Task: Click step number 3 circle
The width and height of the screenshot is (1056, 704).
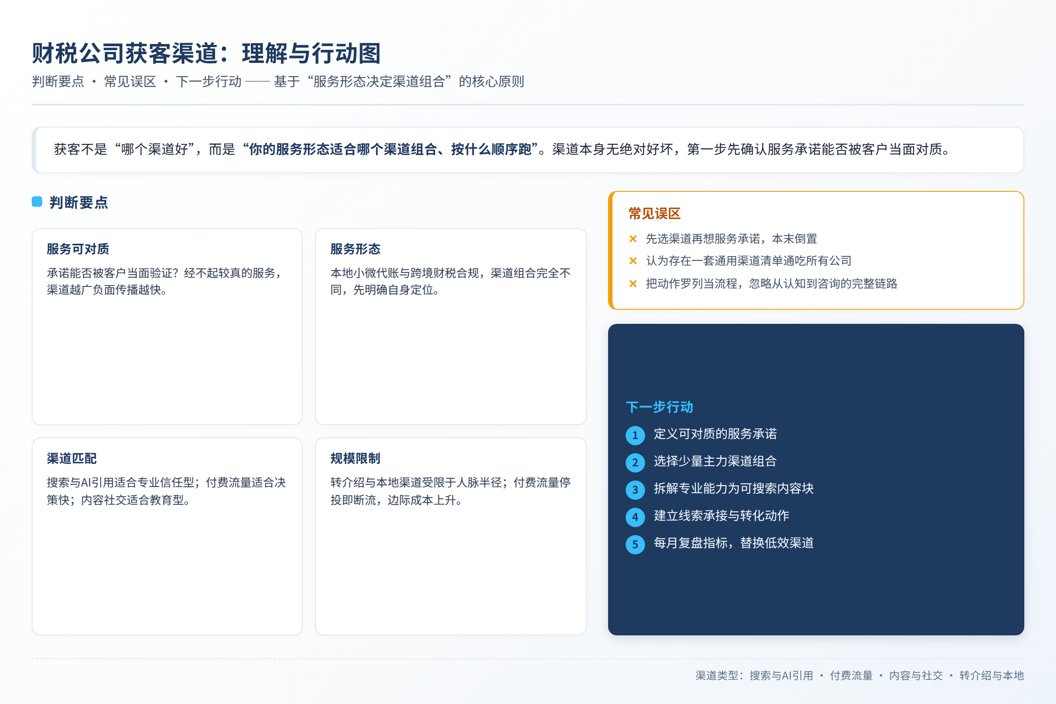Action: tap(635, 490)
